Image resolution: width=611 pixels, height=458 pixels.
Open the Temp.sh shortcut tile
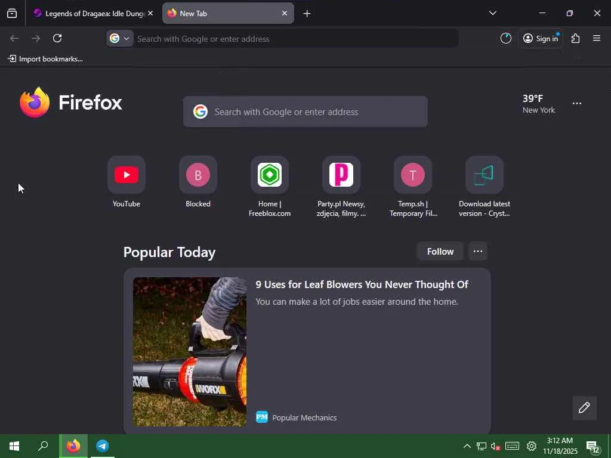click(413, 187)
